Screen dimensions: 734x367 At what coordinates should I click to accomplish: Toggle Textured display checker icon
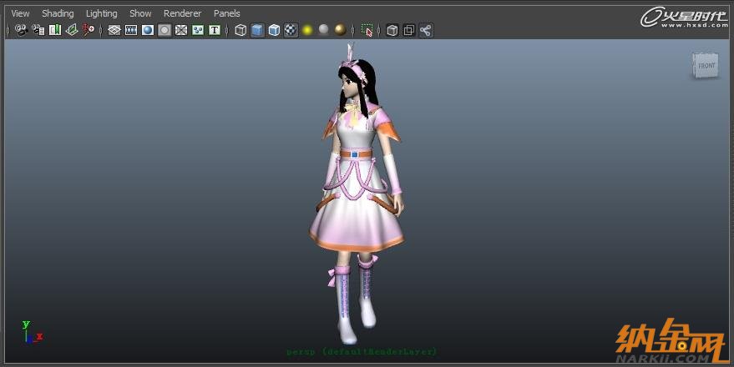pos(291,30)
